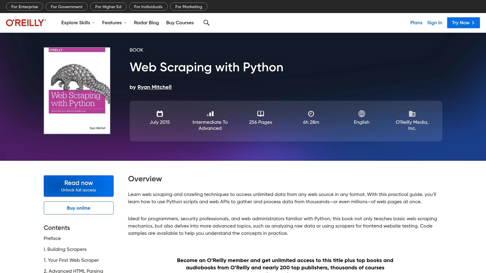Select the For Higher Ed pill

point(108,7)
